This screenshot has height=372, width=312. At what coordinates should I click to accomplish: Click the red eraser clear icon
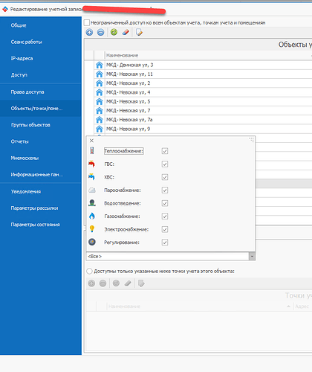click(x=126, y=32)
